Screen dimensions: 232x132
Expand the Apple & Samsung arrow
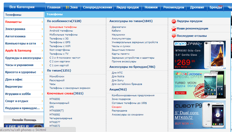42,51
